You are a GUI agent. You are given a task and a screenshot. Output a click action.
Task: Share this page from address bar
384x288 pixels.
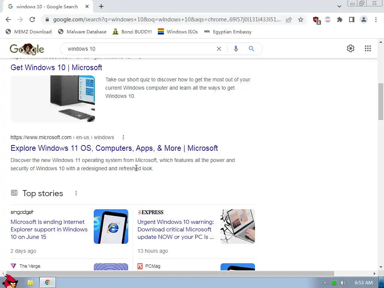pos(289,19)
